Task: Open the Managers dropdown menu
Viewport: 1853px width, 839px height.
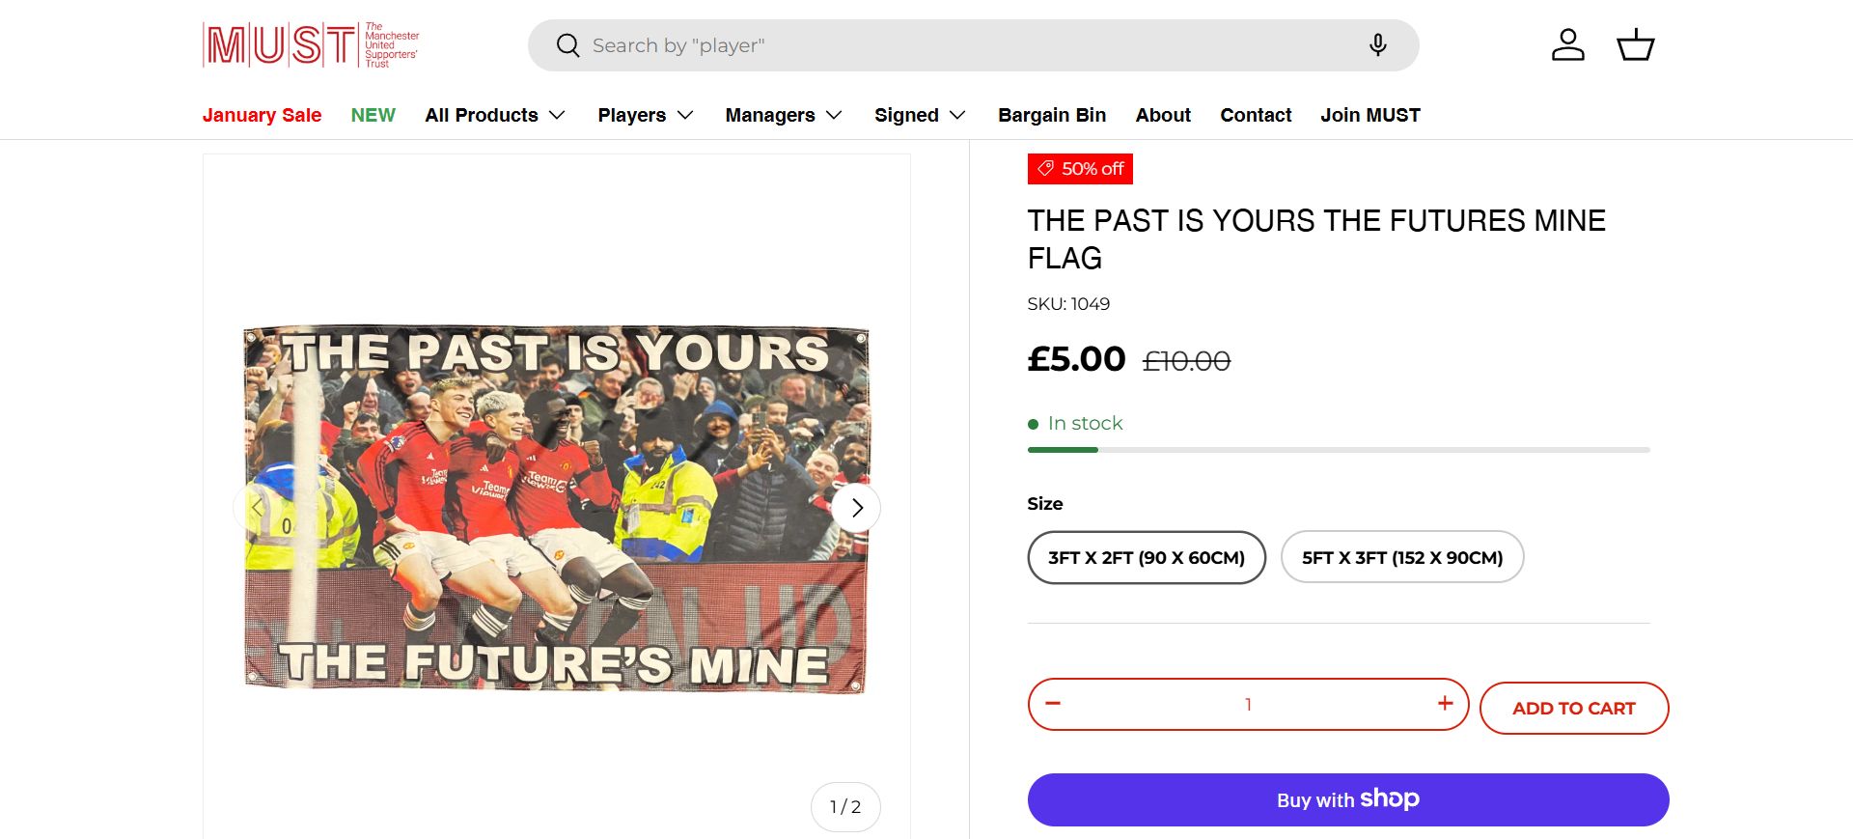Action: [784, 116]
